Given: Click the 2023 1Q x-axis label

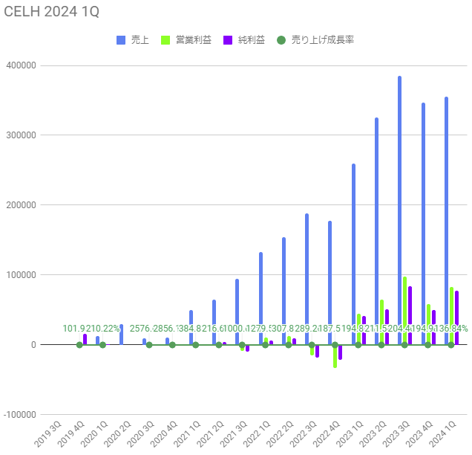Looking at the screenshot, I should point(350,434).
